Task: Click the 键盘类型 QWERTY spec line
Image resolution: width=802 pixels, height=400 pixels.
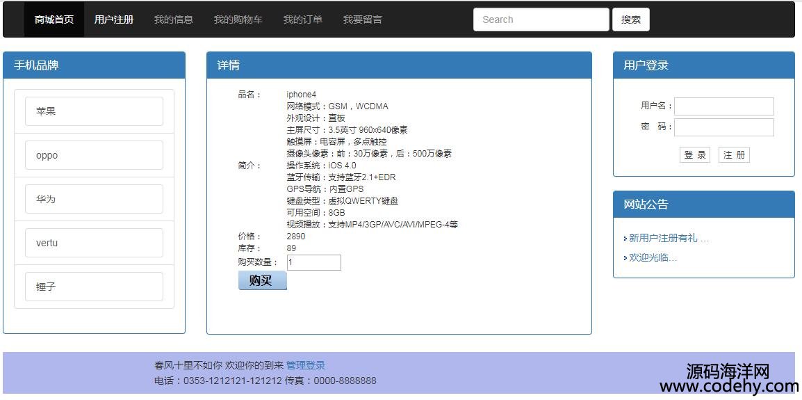Action: (342, 201)
